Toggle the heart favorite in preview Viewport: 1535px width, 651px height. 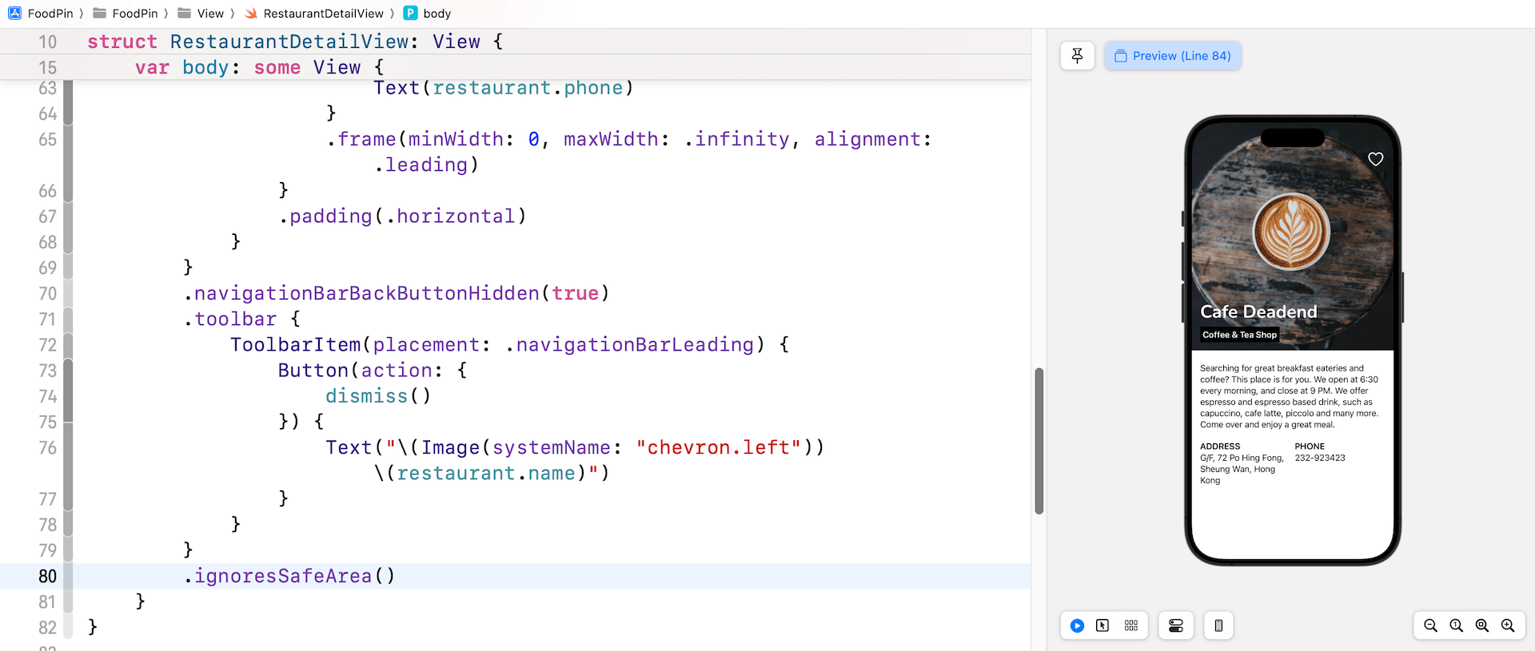(1375, 159)
